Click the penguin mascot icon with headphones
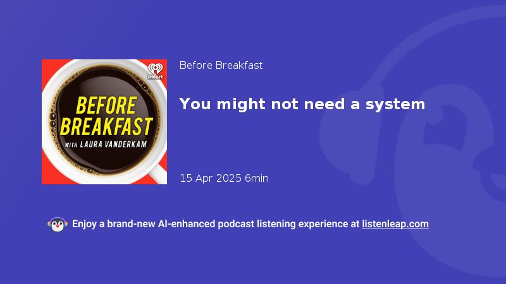 (x=58, y=224)
